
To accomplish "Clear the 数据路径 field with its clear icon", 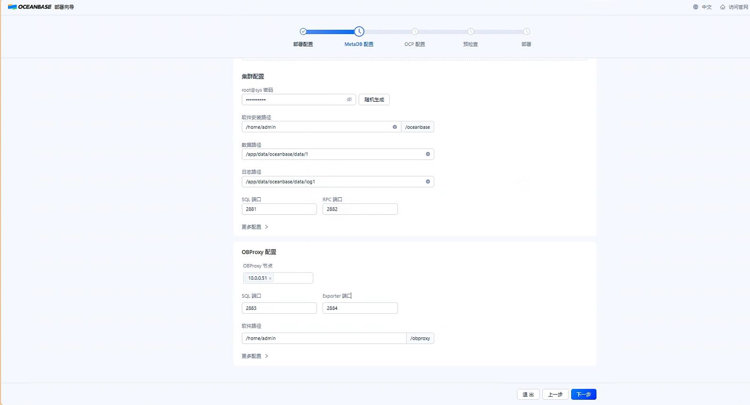I will 428,154.
